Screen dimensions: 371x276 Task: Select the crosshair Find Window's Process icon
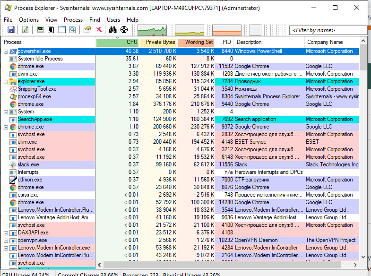pos(124,30)
